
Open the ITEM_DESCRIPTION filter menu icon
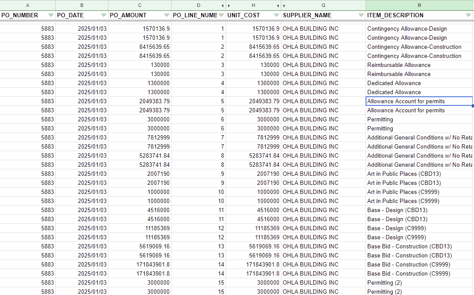tap(468, 15)
